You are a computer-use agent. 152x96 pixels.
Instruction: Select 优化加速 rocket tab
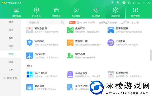pyautogui.click(x=96, y=12)
